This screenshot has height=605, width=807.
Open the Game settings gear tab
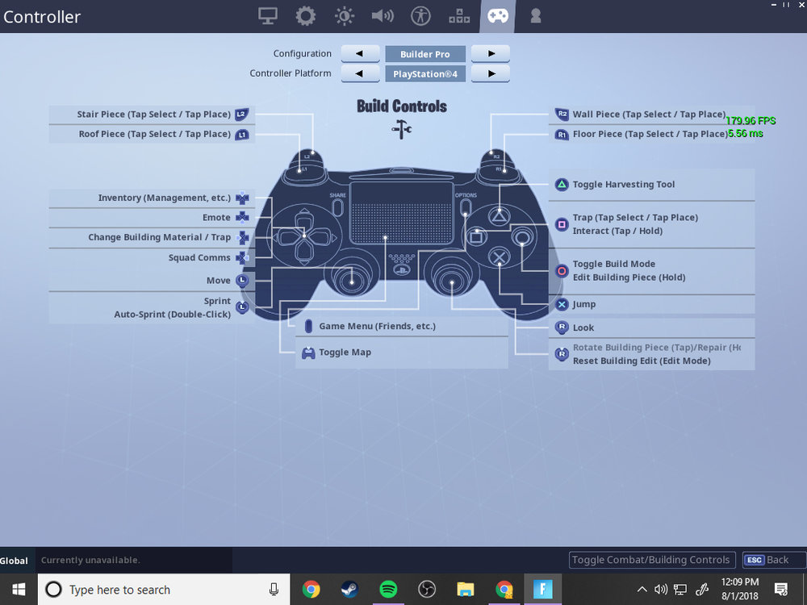(305, 16)
